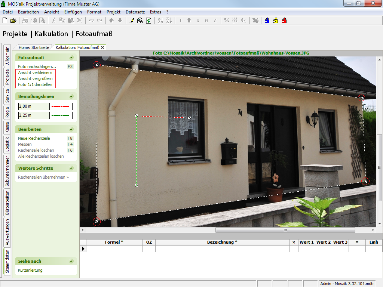The height and width of the screenshot is (287, 383).
Task: Click the sort ascending A-Z icon
Action: [160, 21]
